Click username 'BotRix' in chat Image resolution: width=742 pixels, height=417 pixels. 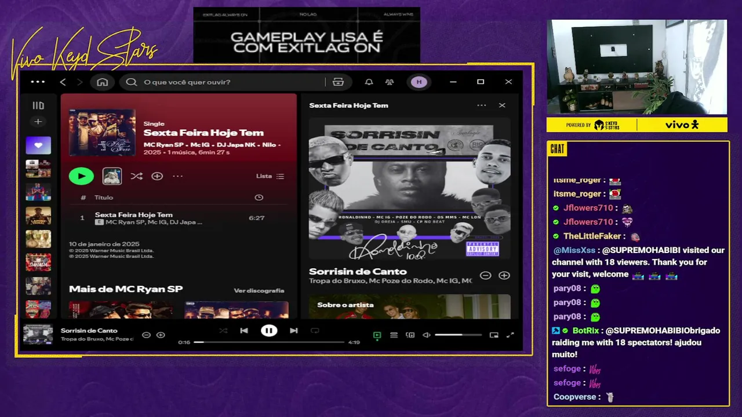[x=585, y=331]
